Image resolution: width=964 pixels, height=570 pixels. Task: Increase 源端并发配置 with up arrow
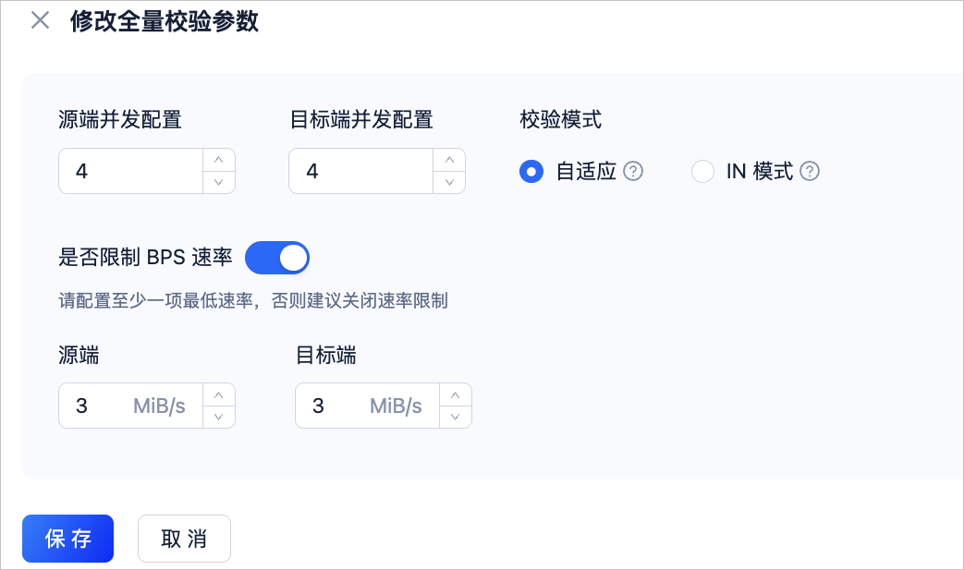[x=219, y=160]
